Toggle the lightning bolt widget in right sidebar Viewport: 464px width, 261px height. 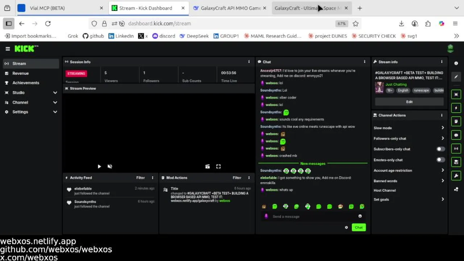[x=456, y=108]
